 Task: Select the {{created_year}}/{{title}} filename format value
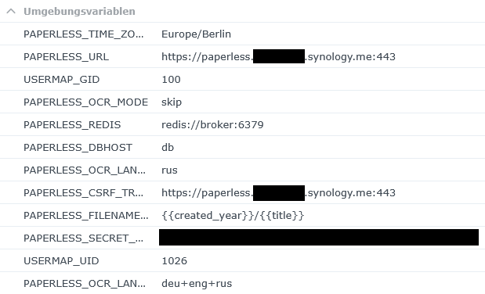click(233, 216)
